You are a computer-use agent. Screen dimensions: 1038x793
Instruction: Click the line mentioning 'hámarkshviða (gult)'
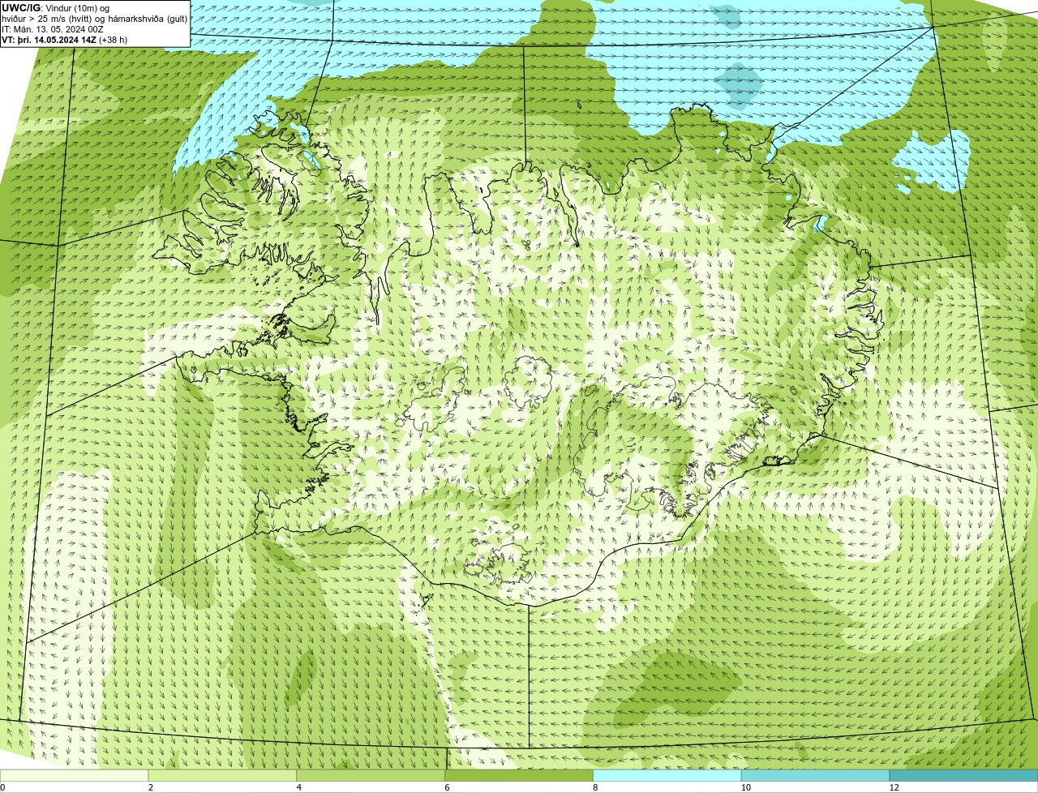pyautogui.click(x=94, y=19)
